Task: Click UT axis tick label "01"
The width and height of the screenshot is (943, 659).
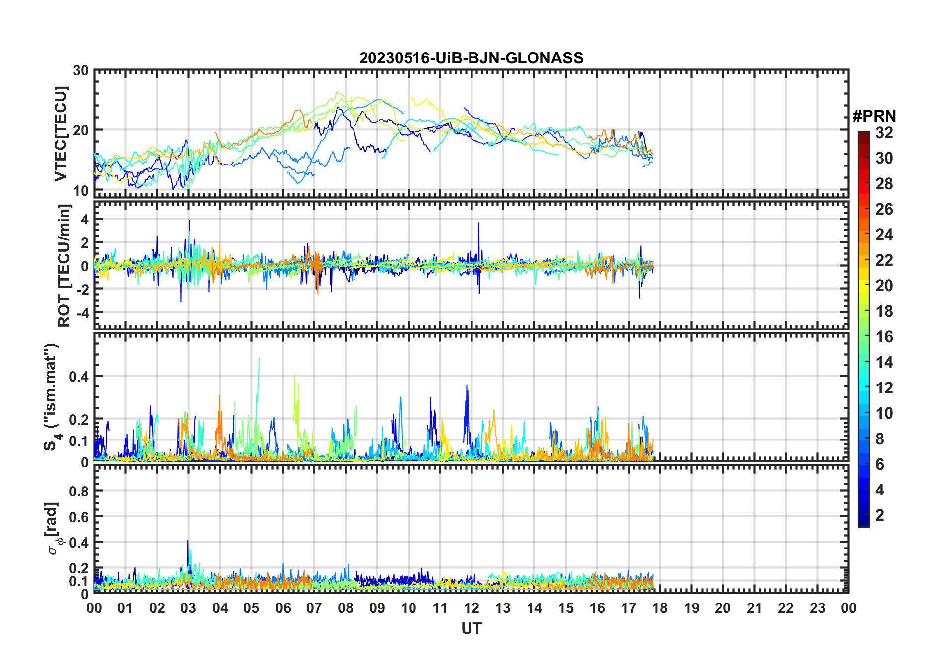Action: click(125, 608)
